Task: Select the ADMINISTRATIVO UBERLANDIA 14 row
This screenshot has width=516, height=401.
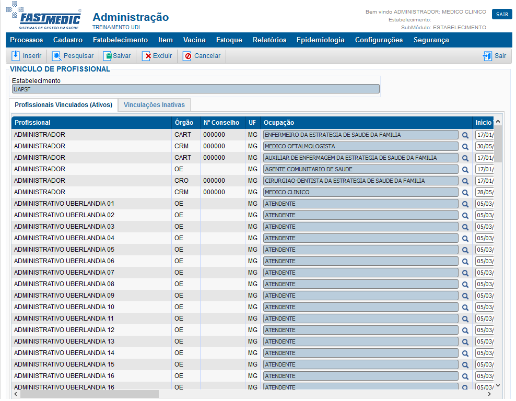Action: pyautogui.click(x=253, y=353)
